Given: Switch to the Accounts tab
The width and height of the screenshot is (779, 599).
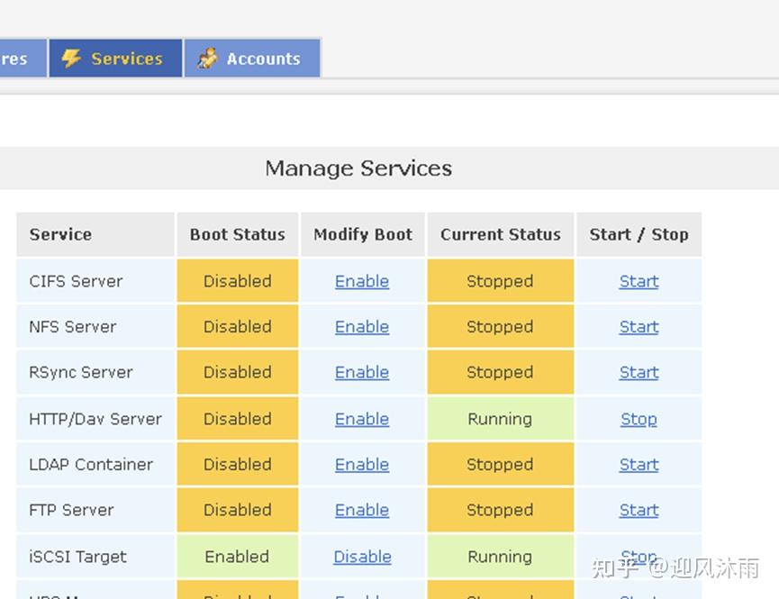Looking at the screenshot, I should [x=262, y=59].
